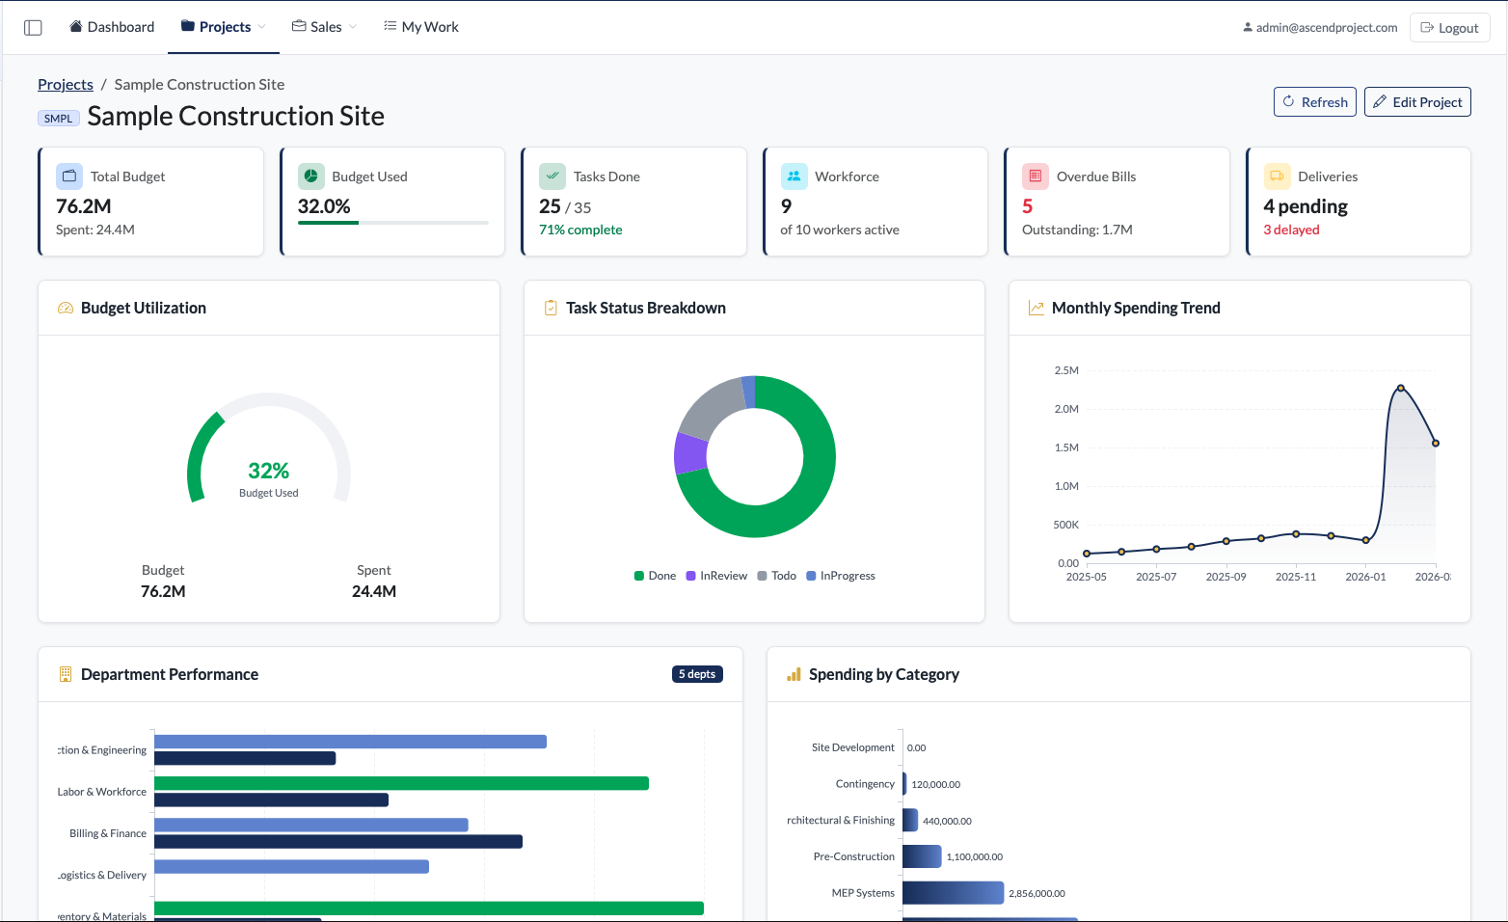Click the pencil icon in Edit Project
This screenshot has height=922, width=1508.
pyautogui.click(x=1380, y=101)
